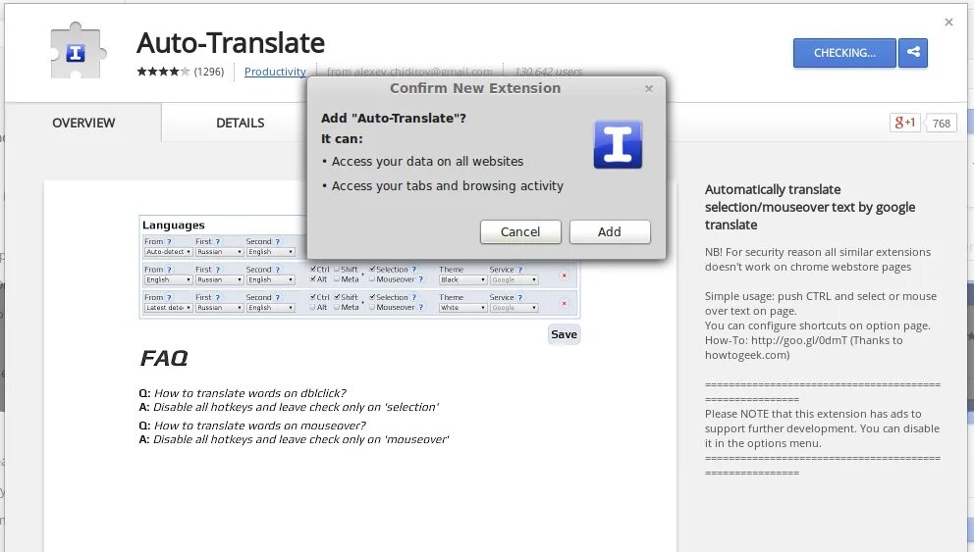Click the From help icon in the Latest row

point(169,298)
